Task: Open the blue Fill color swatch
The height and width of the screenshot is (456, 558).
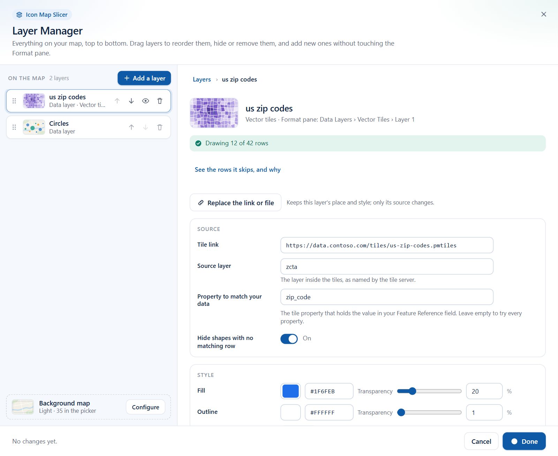Action: click(x=291, y=391)
